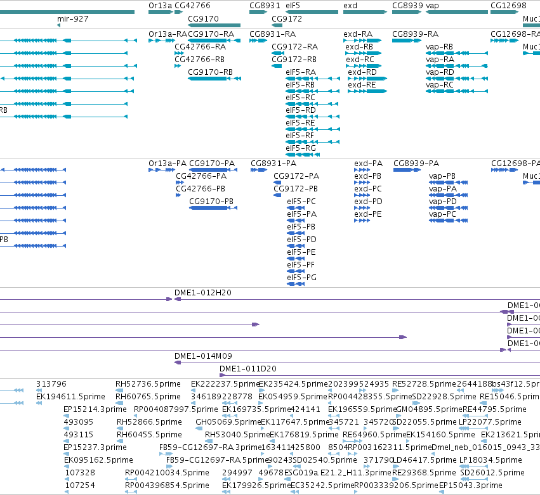Select the CG9170 gene label
The image size is (540, 495).
click(x=203, y=19)
